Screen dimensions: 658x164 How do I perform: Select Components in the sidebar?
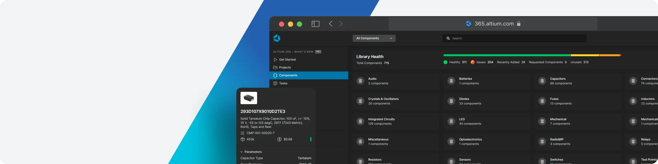coord(309,75)
